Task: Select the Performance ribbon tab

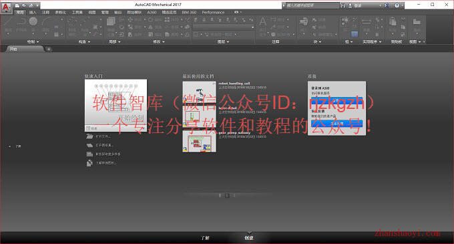Action: (213, 13)
